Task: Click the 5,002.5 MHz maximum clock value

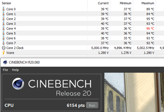Action: (x=145, y=48)
